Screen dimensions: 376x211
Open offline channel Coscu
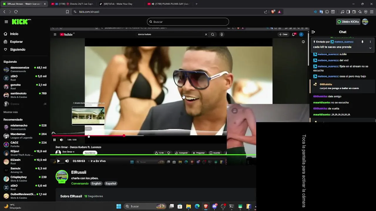click(x=25, y=104)
